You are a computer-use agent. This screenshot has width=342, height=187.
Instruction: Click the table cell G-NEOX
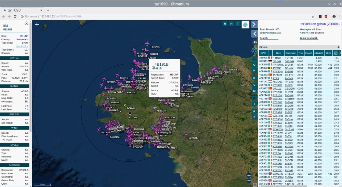click(289, 174)
